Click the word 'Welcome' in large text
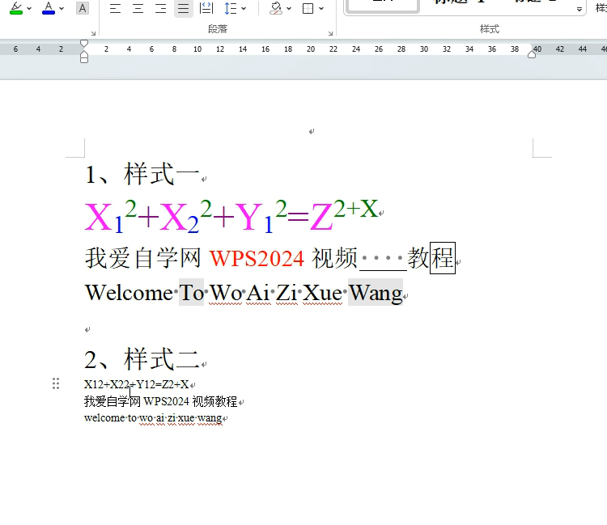The width and height of the screenshot is (607, 525). (129, 293)
